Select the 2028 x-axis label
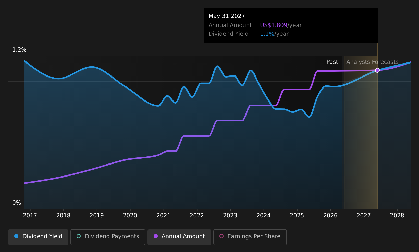The width and height of the screenshot is (419, 252). tap(397, 216)
